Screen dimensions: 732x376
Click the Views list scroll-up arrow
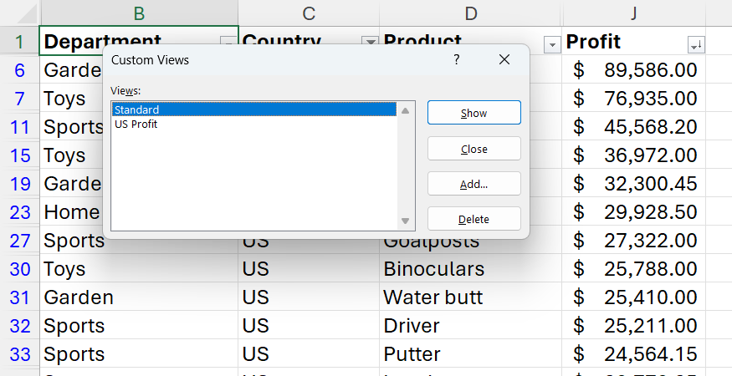click(405, 111)
